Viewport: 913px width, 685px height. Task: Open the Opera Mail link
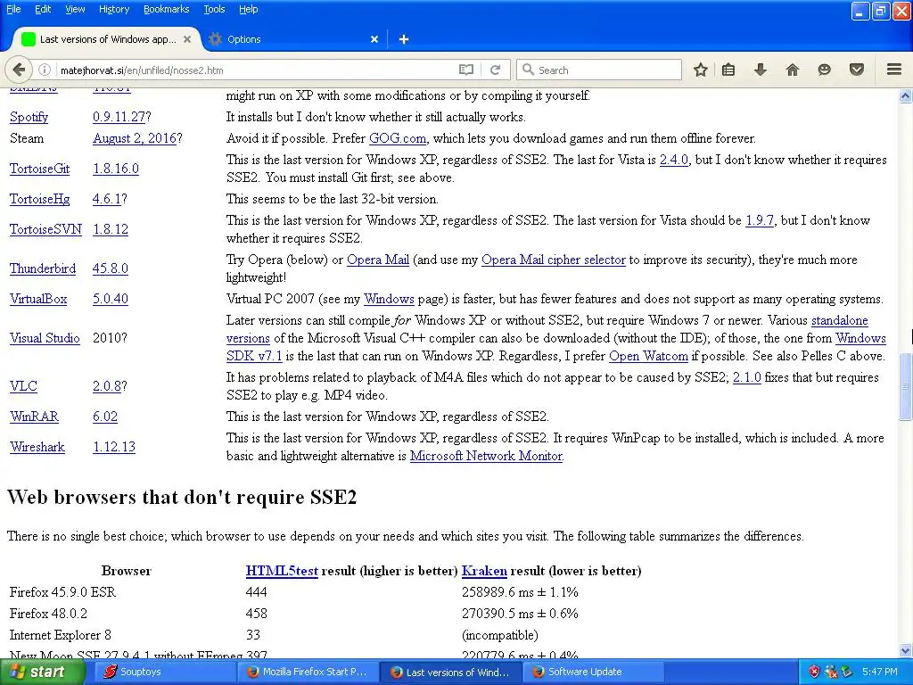pos(378,260)
